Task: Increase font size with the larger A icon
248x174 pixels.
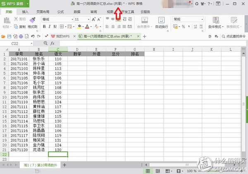Action: tap(93, 19)
